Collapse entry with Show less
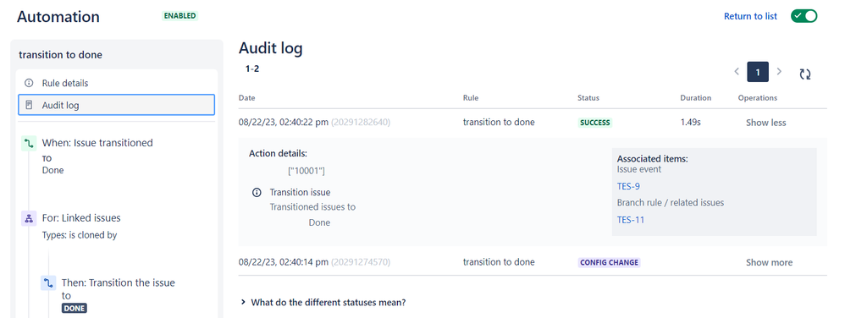The width and height of the screenshot is (845, 318). click(765, 123)
